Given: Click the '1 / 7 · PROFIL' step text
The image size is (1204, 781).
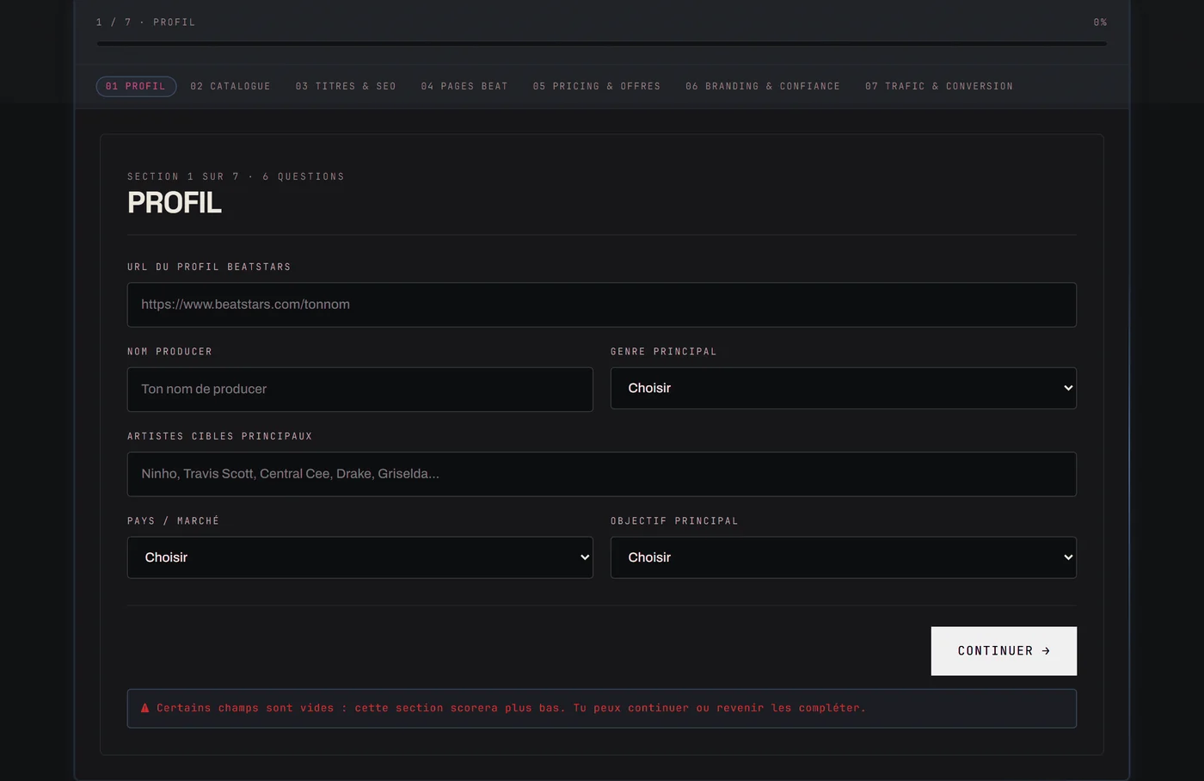Looking at the screenshot, I should click(146, 22).
